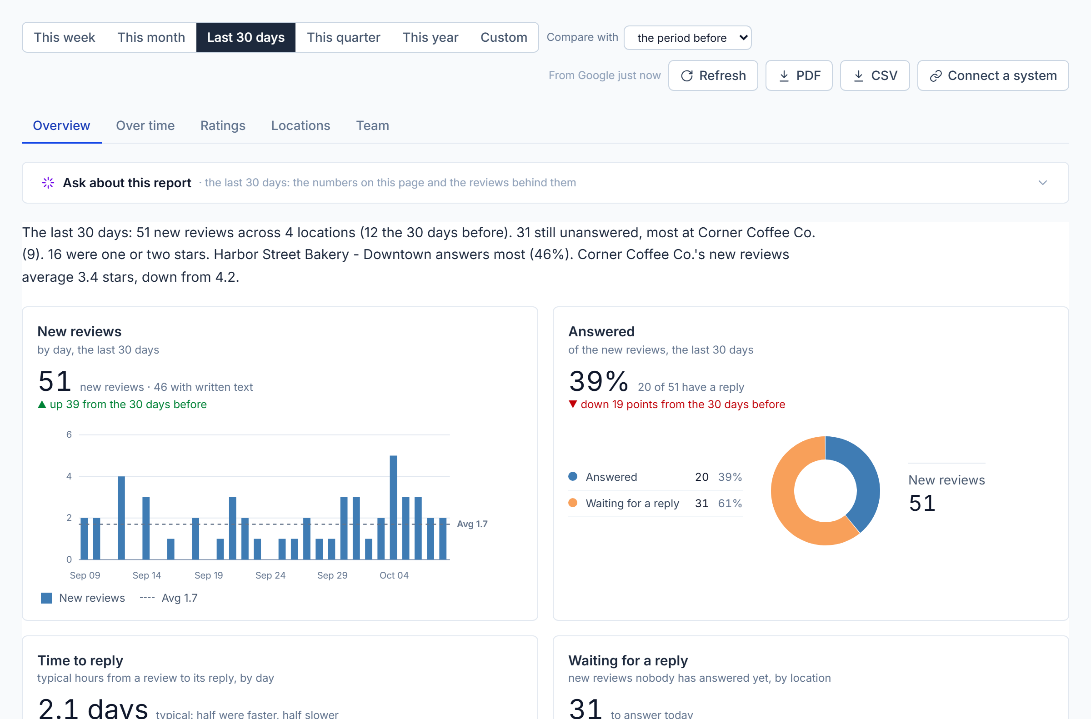
Task: Select the This month range
Action: [151, 37]
